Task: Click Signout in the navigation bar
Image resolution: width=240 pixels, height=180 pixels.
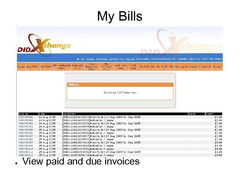Action: 217,67
